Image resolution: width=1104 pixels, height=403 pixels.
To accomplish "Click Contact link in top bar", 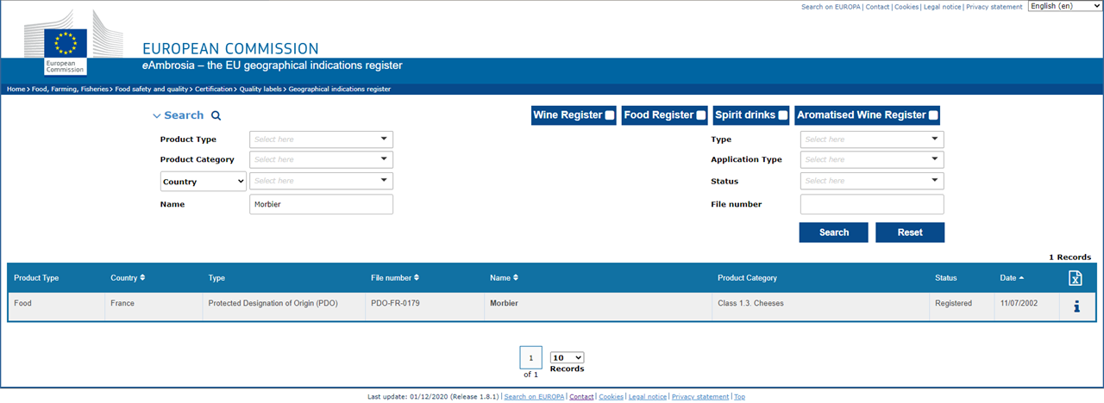I will pos(877,7).
